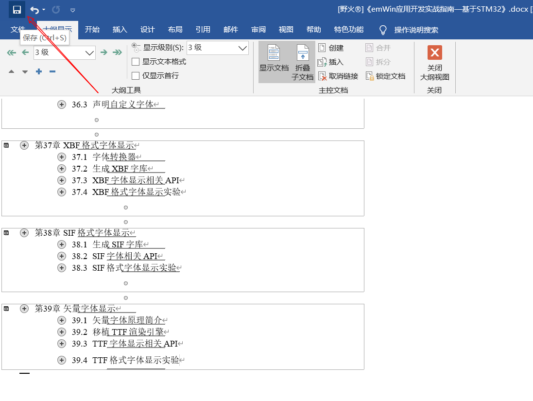This screenshot has height=401, width=533.
Task: Click the Move Up triangle in outline tools
Action: pyautogui.click(x=11, y=72)
